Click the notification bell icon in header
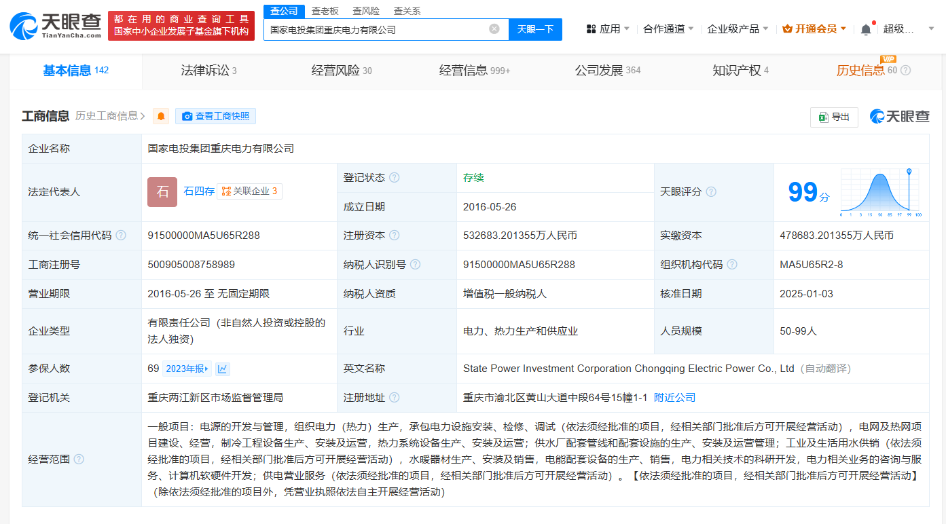This screenshot has width=946, height=524. (x=866, y=29)
